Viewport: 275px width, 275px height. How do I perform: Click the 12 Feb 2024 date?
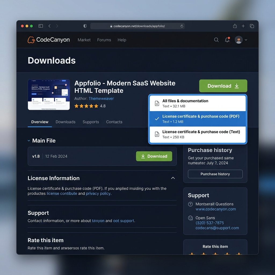(56, 156)
